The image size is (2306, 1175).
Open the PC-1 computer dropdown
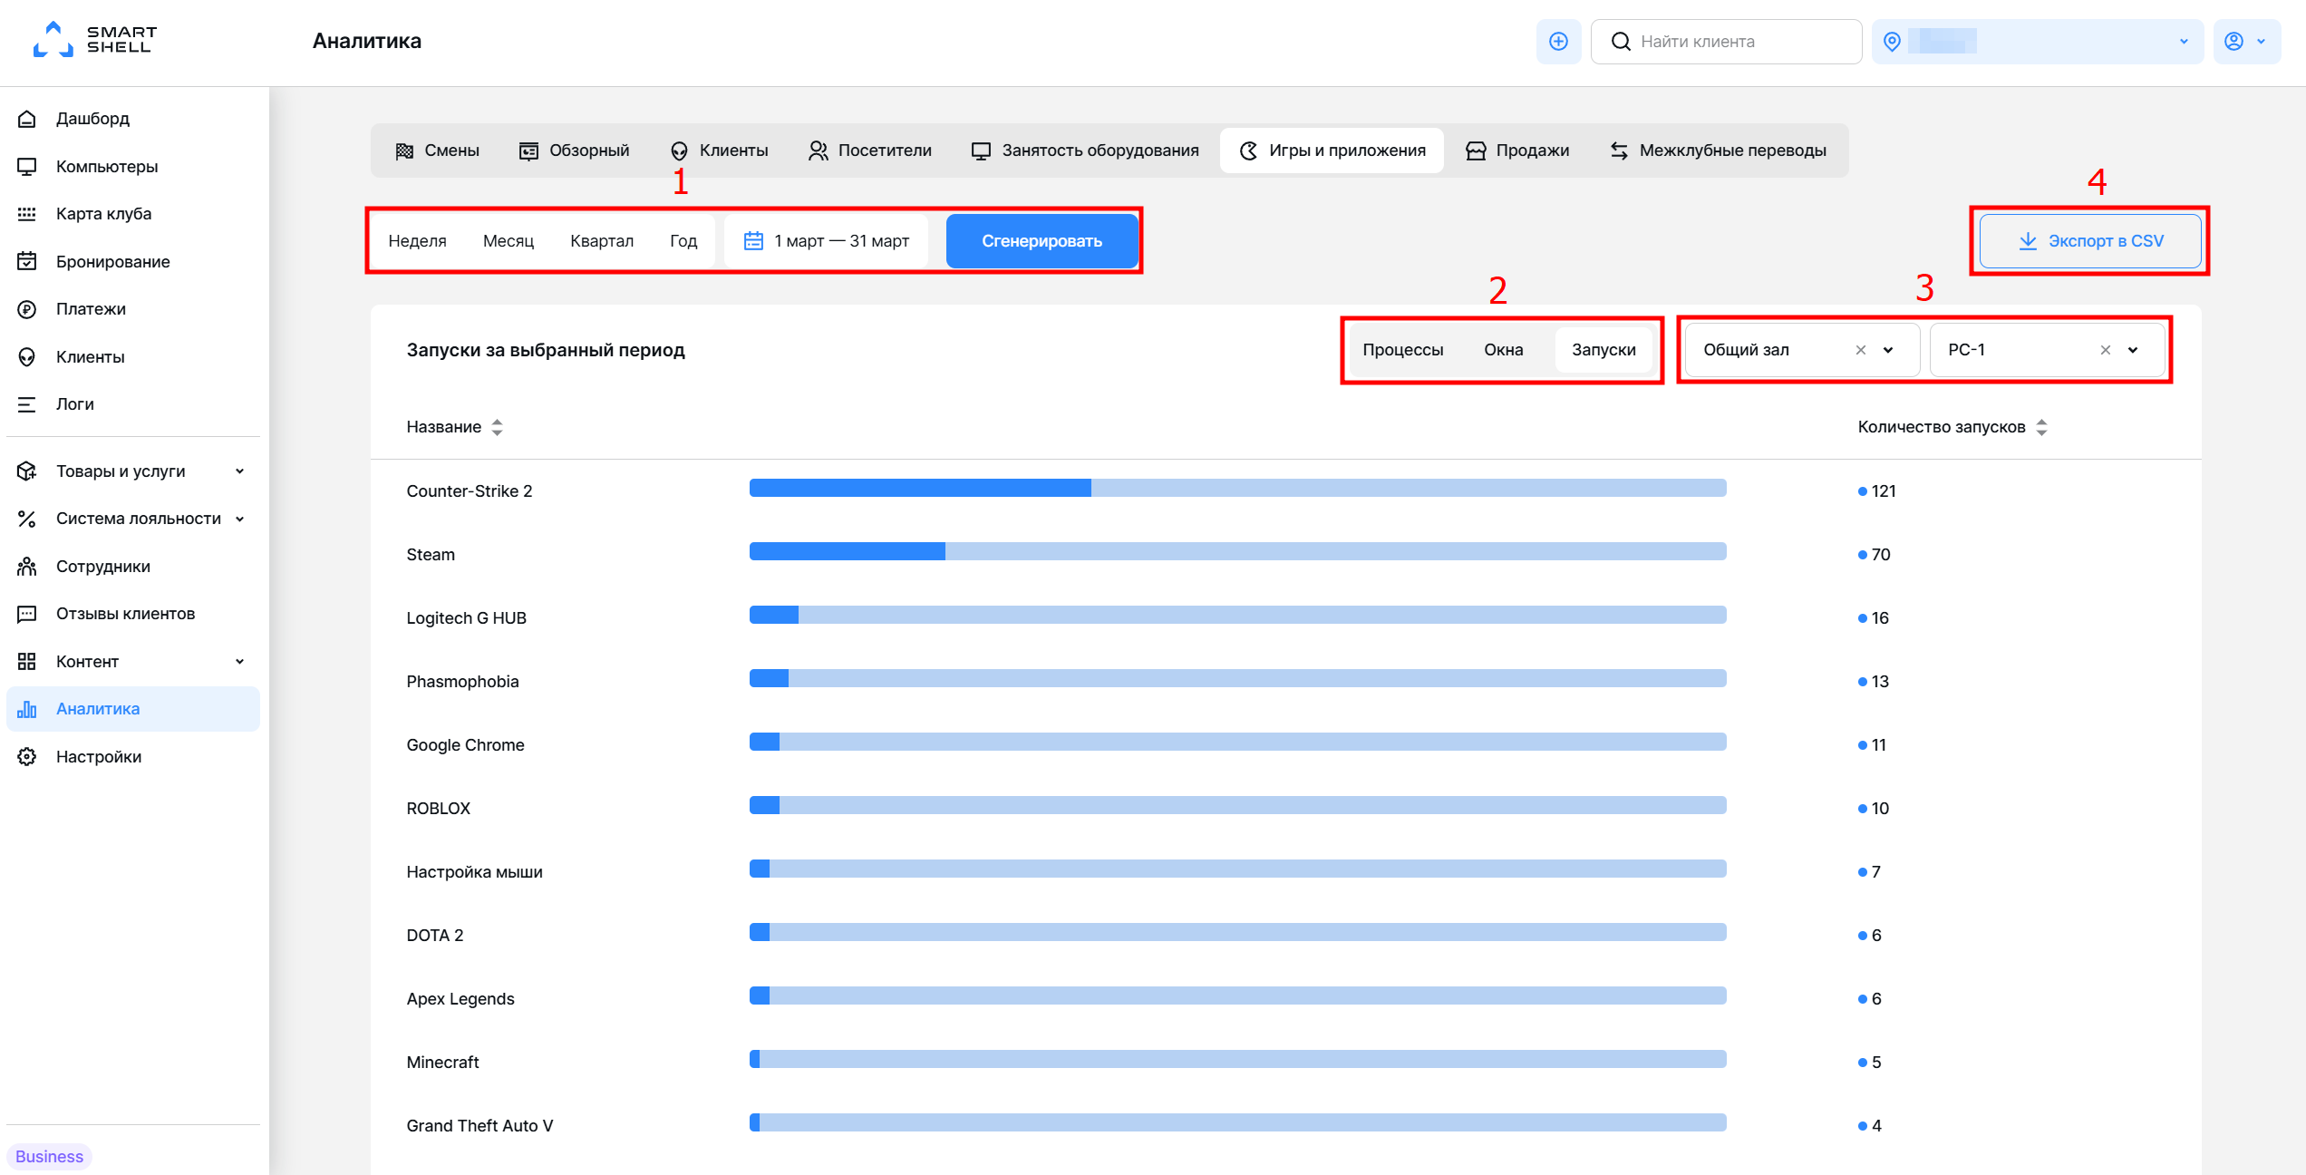[2133, 350]
